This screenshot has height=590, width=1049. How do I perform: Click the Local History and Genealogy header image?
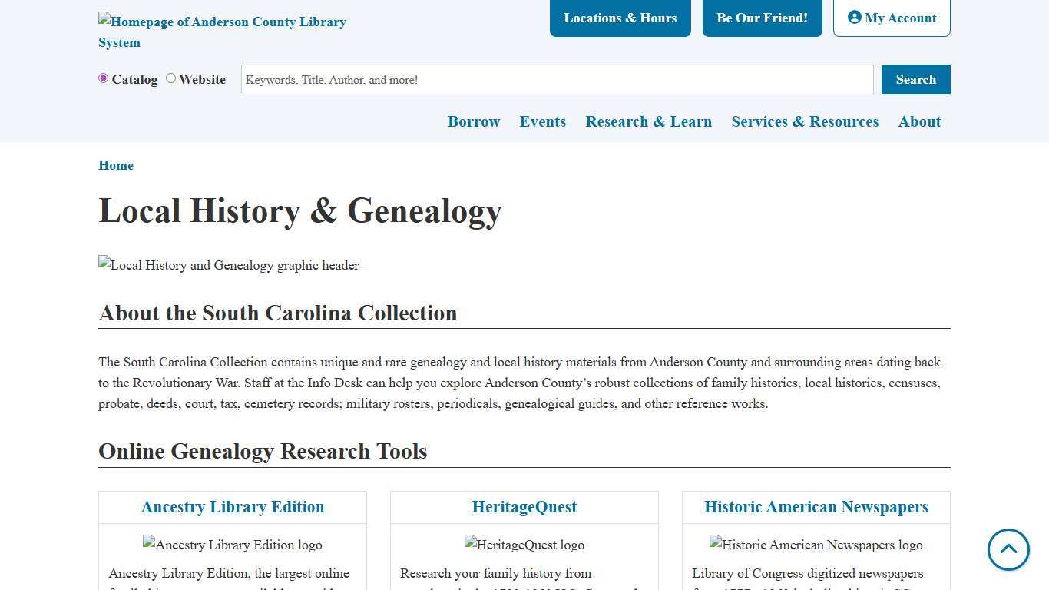228,265
